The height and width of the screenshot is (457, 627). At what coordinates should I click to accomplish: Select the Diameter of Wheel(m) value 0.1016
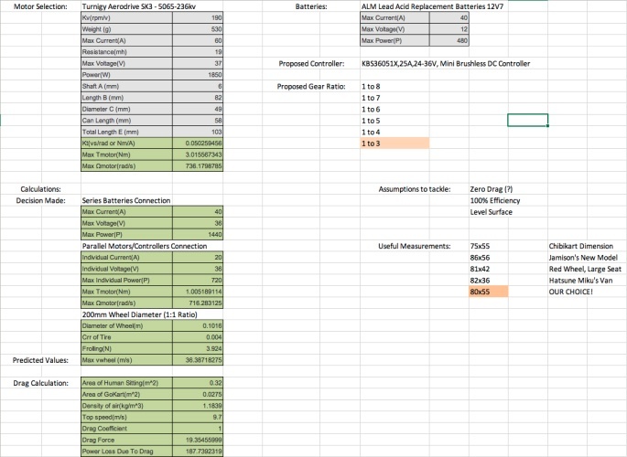(x=198, y=325)
